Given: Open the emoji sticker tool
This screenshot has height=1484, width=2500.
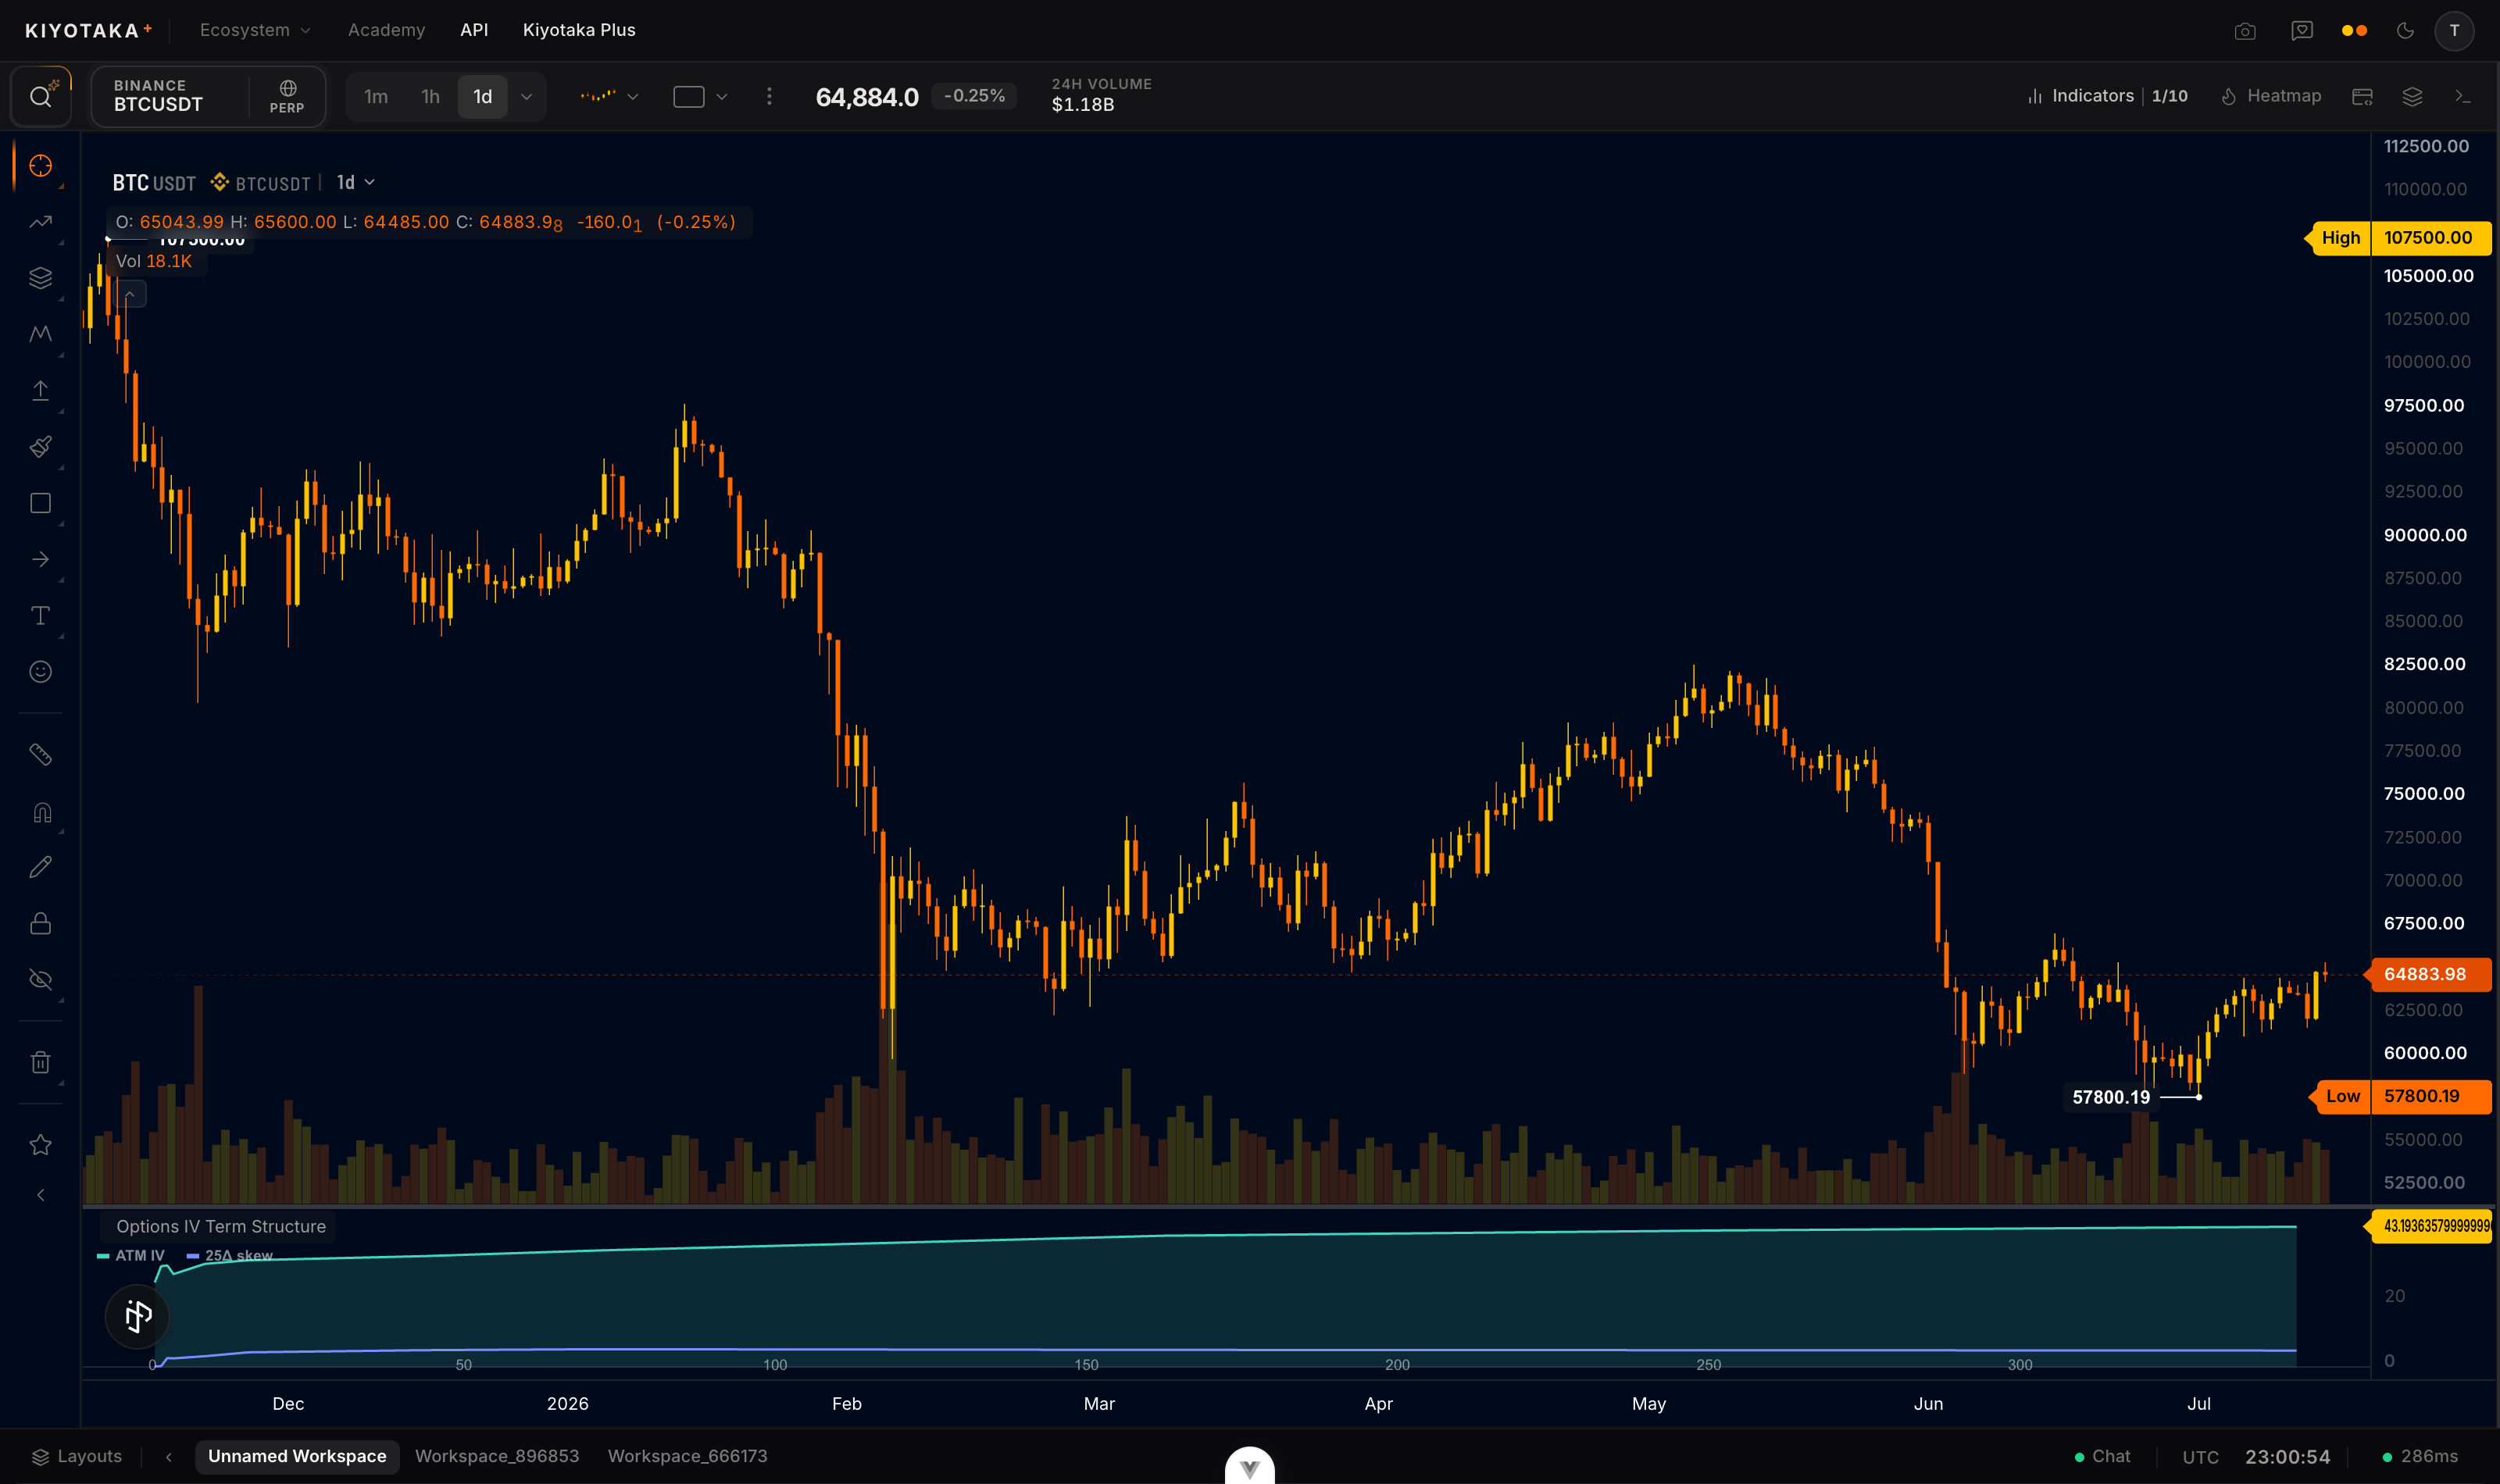Looking at the screenshot, I should pyautogui.click(x=41, y=672).
